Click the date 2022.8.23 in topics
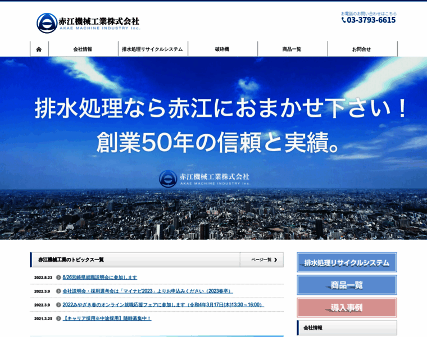 [x=43, y=277]
